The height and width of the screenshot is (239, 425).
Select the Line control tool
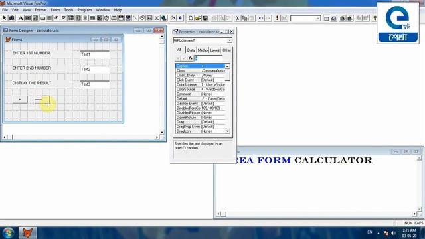(135, 18)
